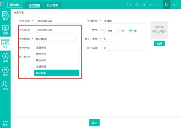Image resolution: width=181 pixels, height=128 pixels.
Task: Select the 女 gender radio button
Action: tap(131, 31)
